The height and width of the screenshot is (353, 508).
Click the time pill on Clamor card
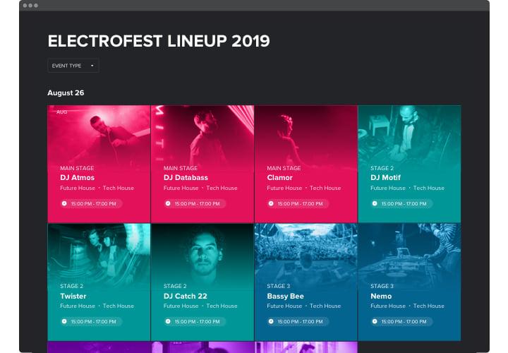[297, 203]
